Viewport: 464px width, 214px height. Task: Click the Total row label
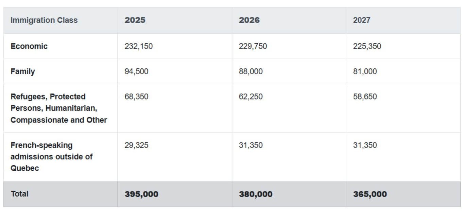coord(19,194)
